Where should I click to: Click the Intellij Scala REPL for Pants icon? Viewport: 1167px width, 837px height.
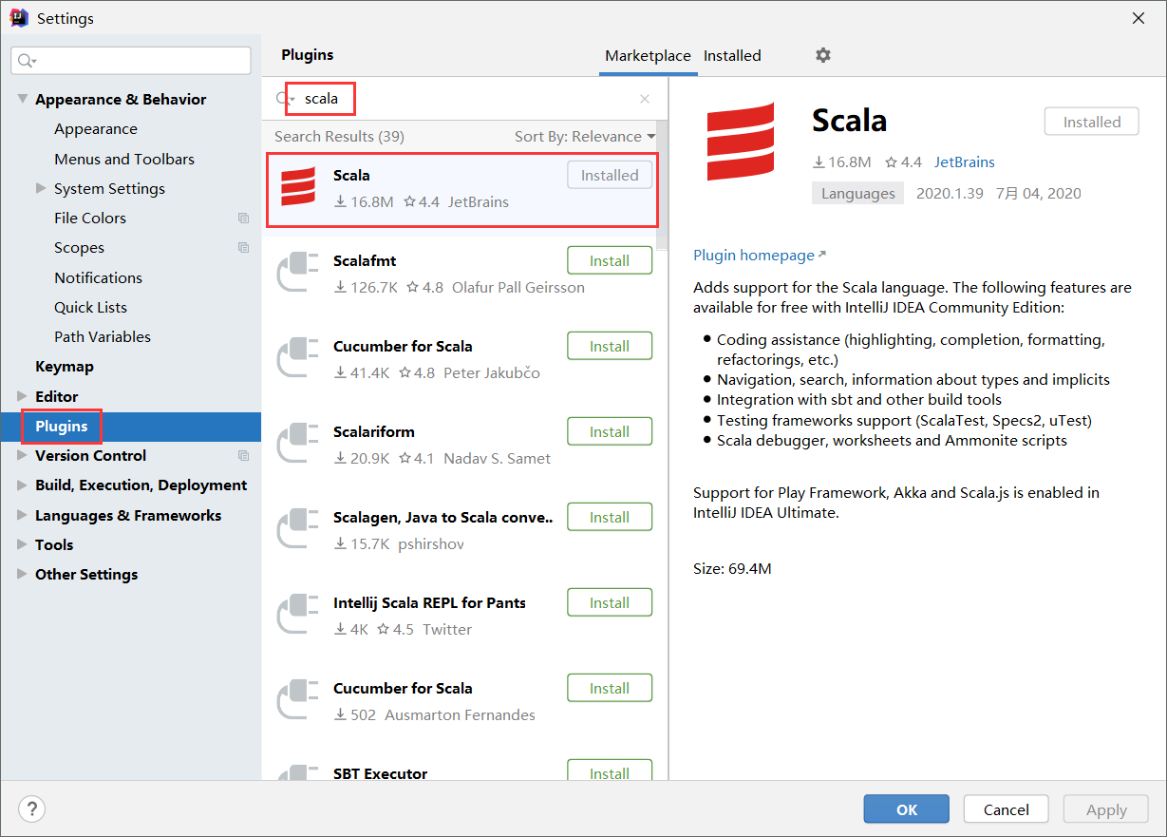coord(298,613)
